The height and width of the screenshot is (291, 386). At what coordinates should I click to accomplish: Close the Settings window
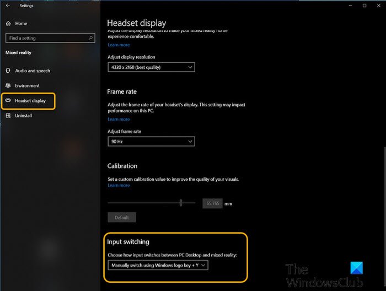[379, 6]
